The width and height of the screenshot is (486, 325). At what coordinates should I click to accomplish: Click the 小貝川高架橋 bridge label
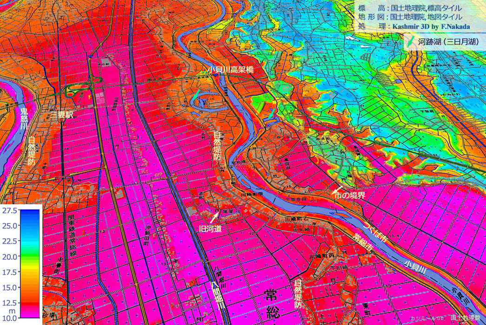click(231, 70)
